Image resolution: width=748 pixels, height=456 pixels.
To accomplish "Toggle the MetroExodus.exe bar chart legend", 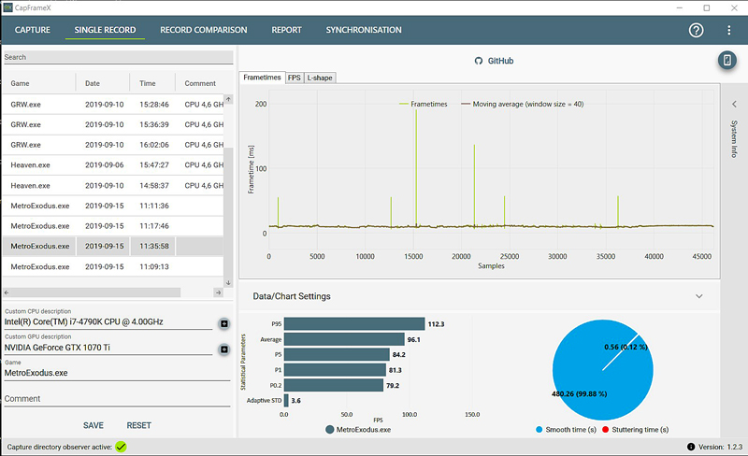I will click(358, 430).
